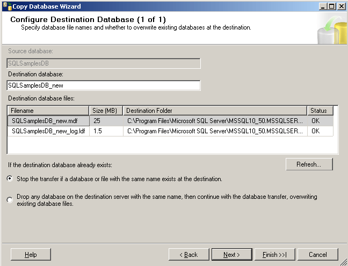
Task: Click Finish >>| to complete wizard
Action: [275, 255]
